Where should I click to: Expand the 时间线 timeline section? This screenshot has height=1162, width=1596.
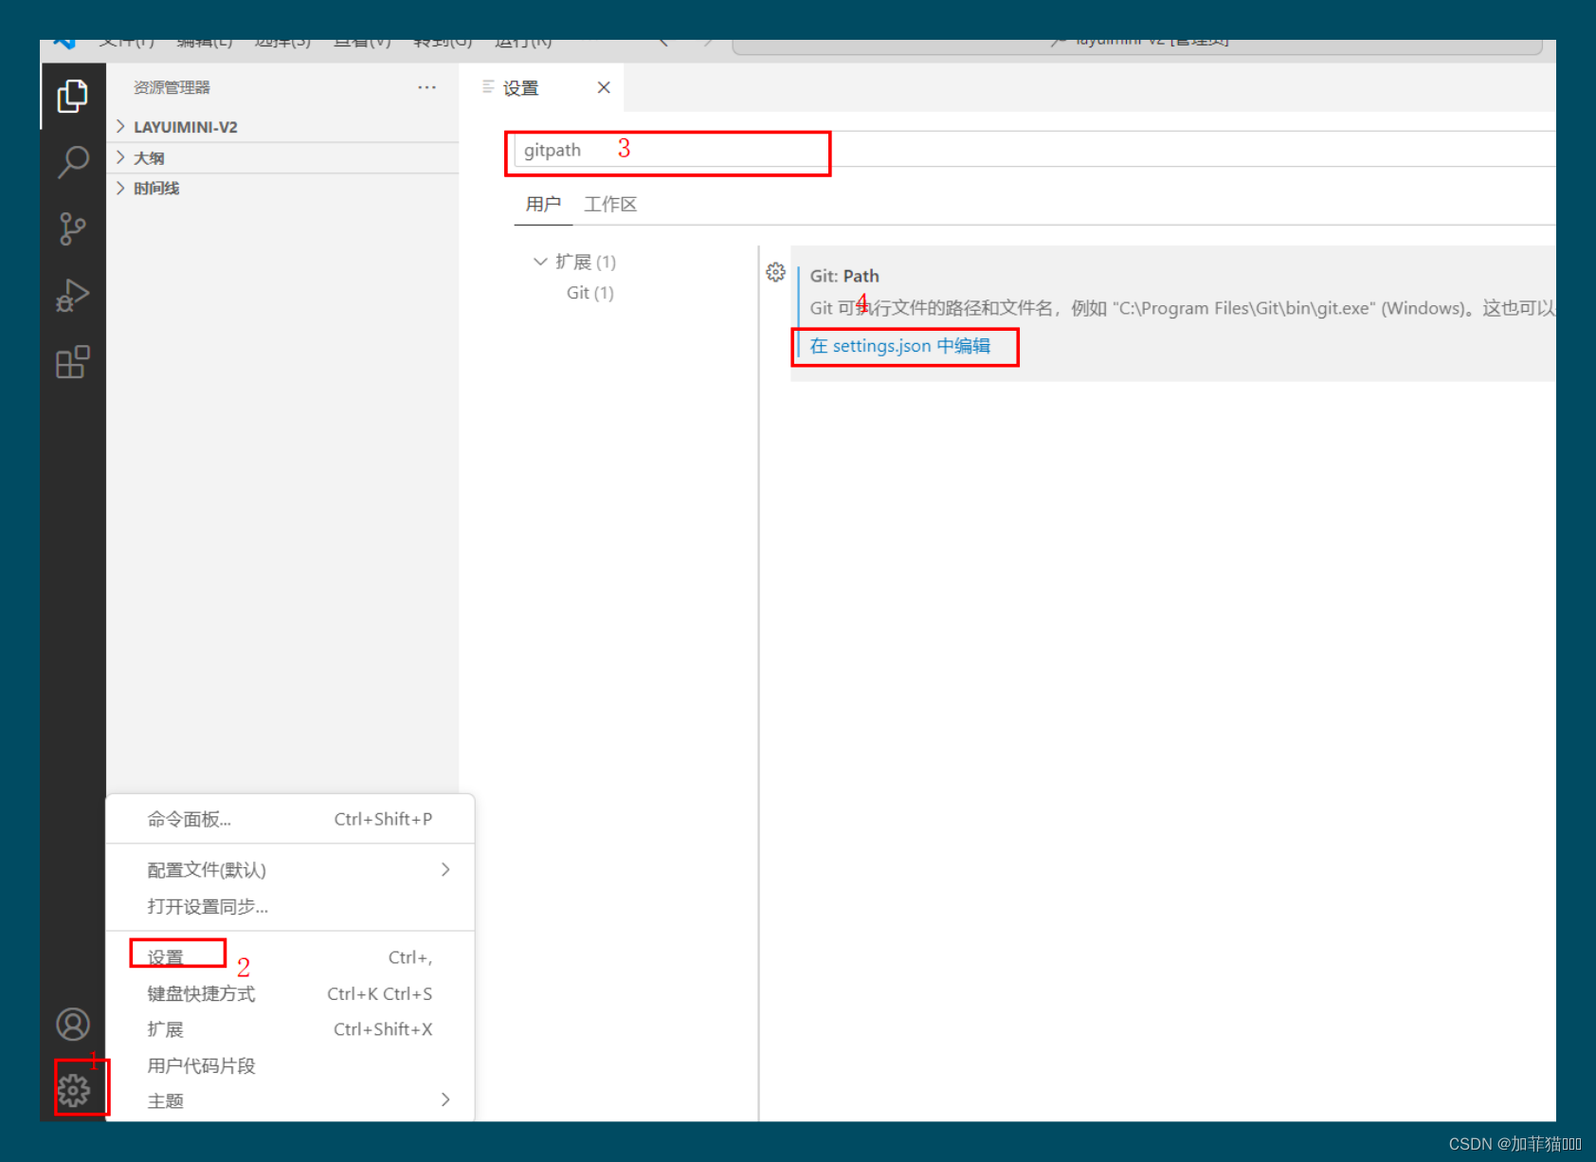tap(284, 188)
